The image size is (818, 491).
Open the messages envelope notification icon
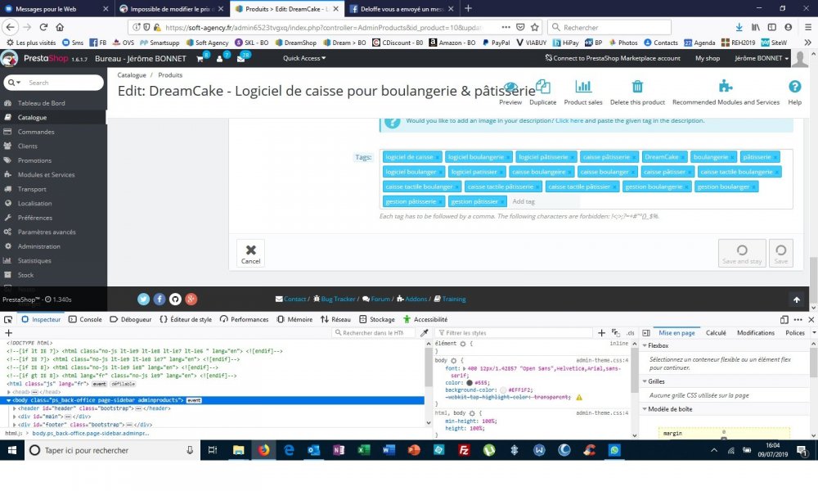(x=240, y=58)
